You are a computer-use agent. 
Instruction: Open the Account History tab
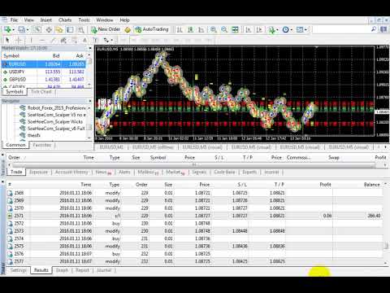coord(71,172)
